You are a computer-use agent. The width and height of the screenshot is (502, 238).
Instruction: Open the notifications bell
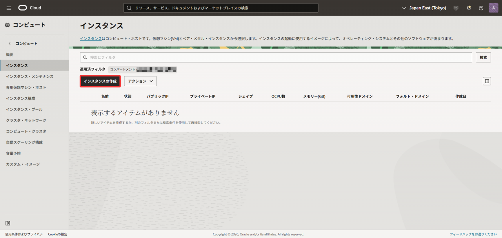[x=468, y=8]
